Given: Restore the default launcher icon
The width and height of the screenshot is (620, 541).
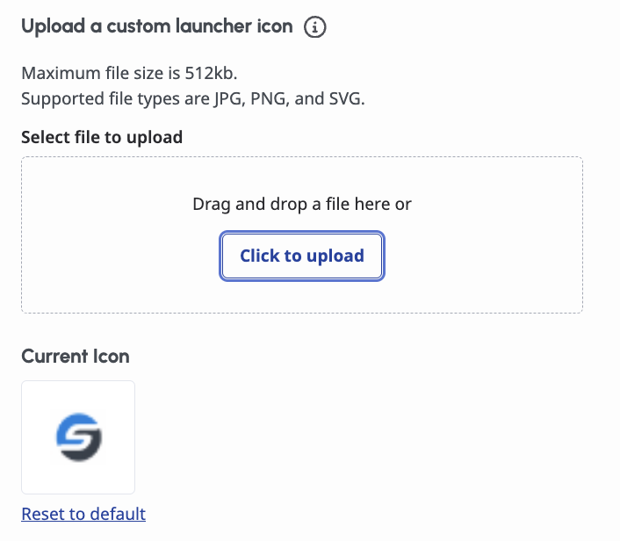Looking at the screenshot, I should 83,514.
